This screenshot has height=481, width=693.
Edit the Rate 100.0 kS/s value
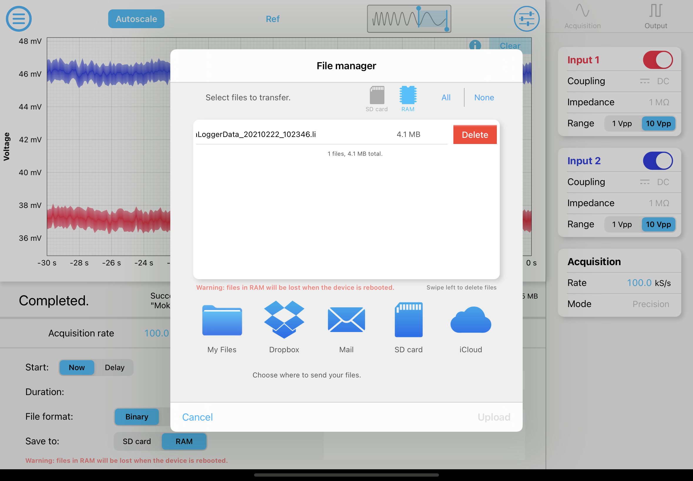point(639,283)
